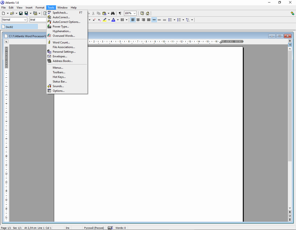This screenshot has width=296, height=230.
Task: Expand the New document dropdown arrow
Action: pos(8,13)
